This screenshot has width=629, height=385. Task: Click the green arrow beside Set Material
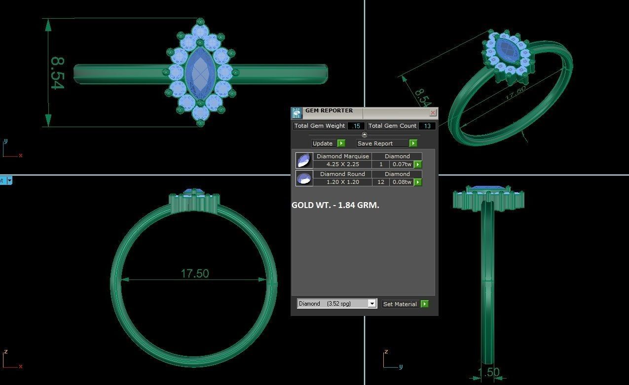click(425, 304)
